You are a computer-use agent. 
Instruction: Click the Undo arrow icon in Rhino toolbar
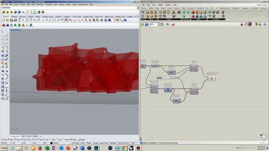pyautogui.click(x=35, y=20)
